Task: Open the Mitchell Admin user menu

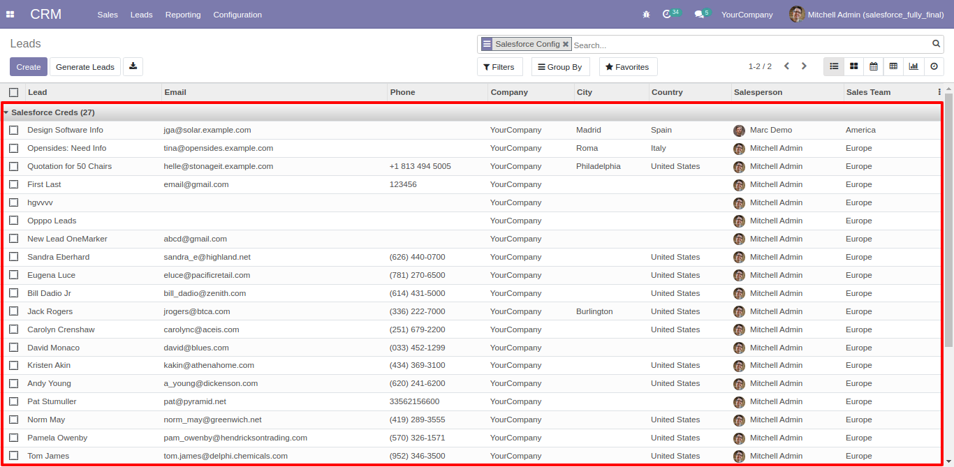Action: pyautogui.click(x=866, y=15)
